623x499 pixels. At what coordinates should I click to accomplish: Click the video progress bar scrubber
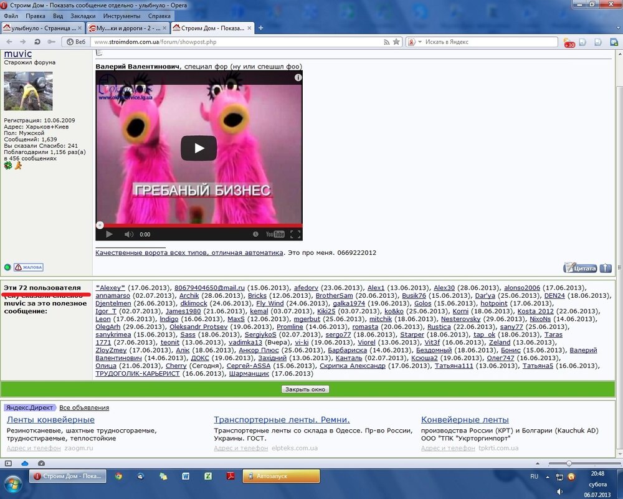pos(100,226)
